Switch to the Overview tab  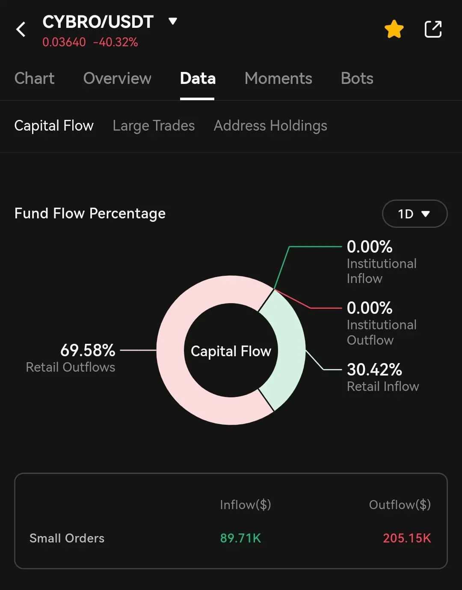click(117, 79)
